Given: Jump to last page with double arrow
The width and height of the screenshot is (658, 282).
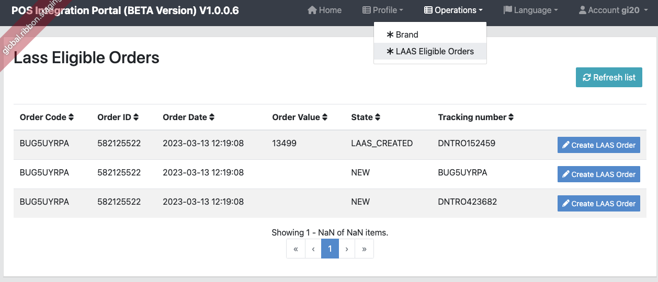Looking at the screenshot, I should pos(364,249).
